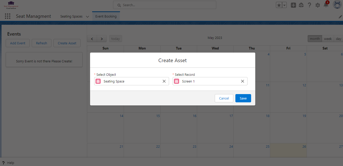This screenshot has width=343, height=166.
Task: Click the Salesforce Help question mark icon
Action: click(x=309, y=5)
